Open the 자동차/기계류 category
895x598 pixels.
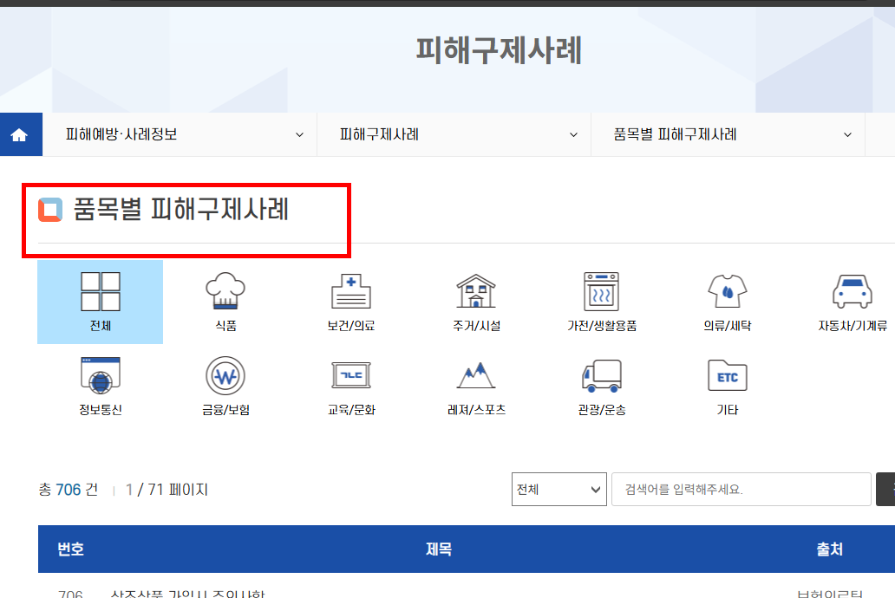[x=852, y=299]
